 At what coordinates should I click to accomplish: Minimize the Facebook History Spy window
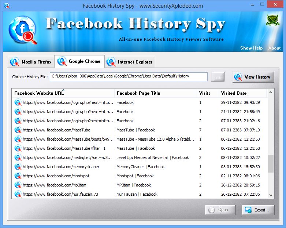pos(252,5)
